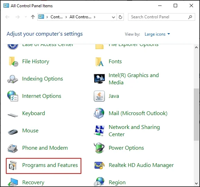Screen dimensions: 200x187
Task: Open the Region link
Action: click(x=117, y=183)
